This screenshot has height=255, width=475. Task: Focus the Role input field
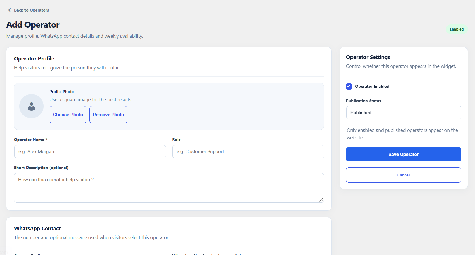pos(248,152)
